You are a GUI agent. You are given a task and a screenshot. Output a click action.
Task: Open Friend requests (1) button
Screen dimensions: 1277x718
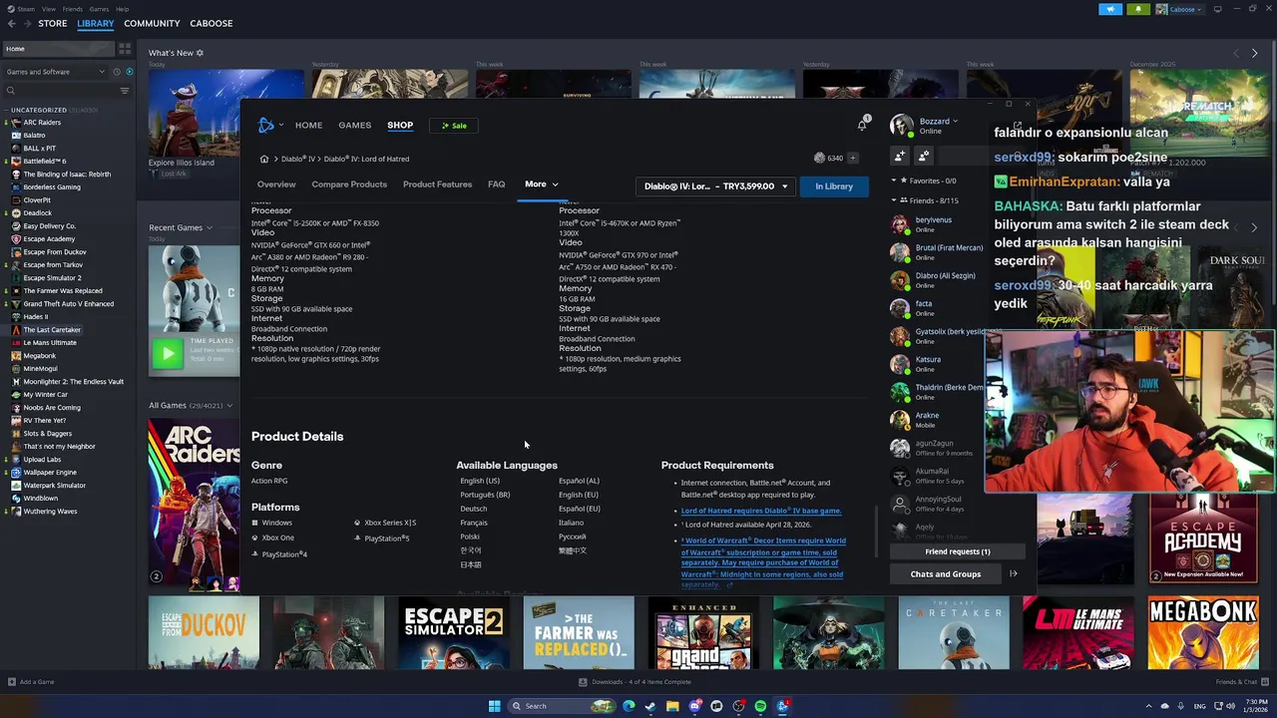[x=957, y=551]
